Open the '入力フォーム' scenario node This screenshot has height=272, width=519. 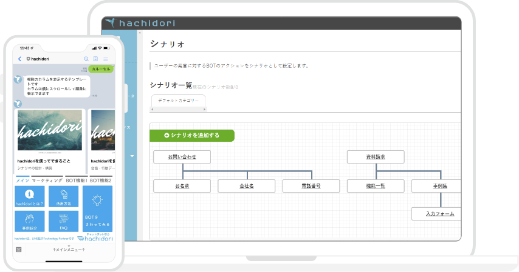click(436, 214)
